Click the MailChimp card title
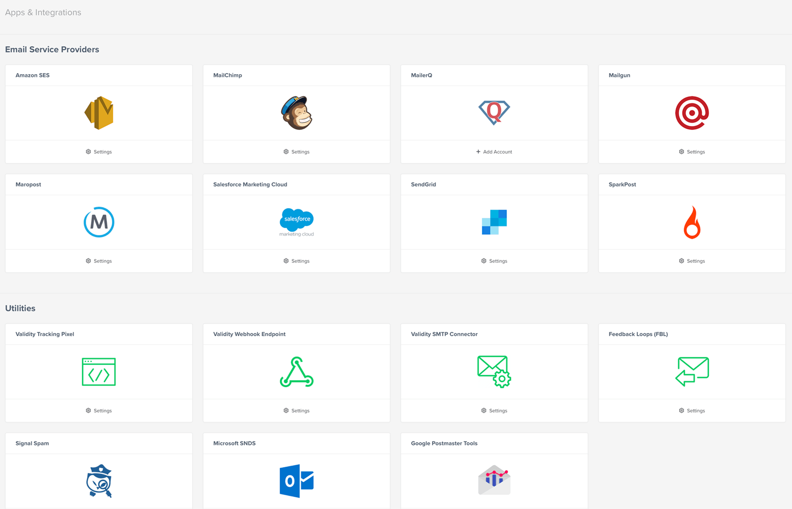 (x=228, y=75)
